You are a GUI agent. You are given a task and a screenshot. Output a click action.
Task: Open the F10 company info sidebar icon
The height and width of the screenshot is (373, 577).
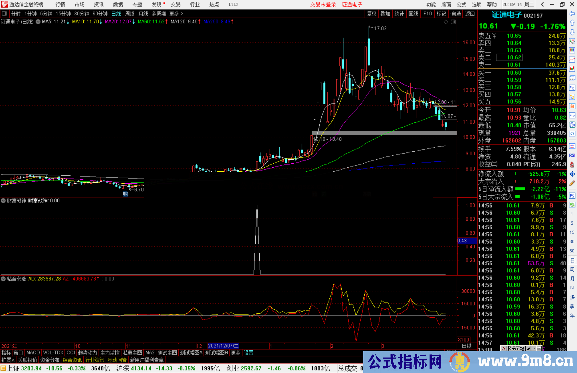pos(572,88)
